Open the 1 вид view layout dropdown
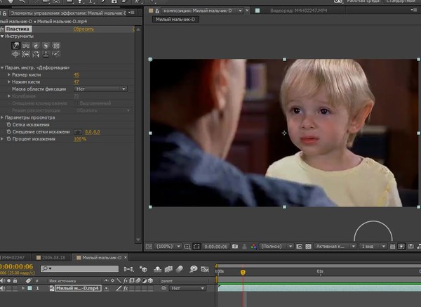The image size is (421, 307). [x=373, y=247]
